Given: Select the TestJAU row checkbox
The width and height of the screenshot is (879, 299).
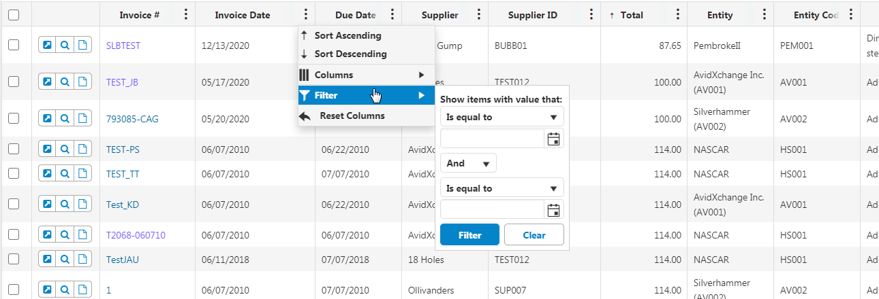Looking at the screenshot, I should click(14, 260).
